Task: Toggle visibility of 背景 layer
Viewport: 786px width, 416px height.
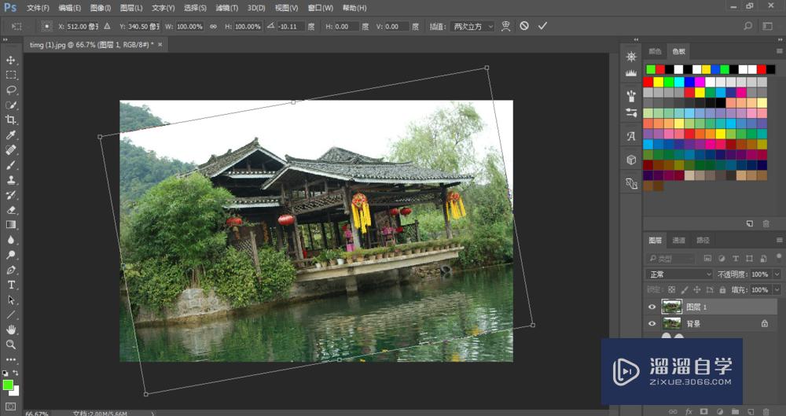Action: 652,323
